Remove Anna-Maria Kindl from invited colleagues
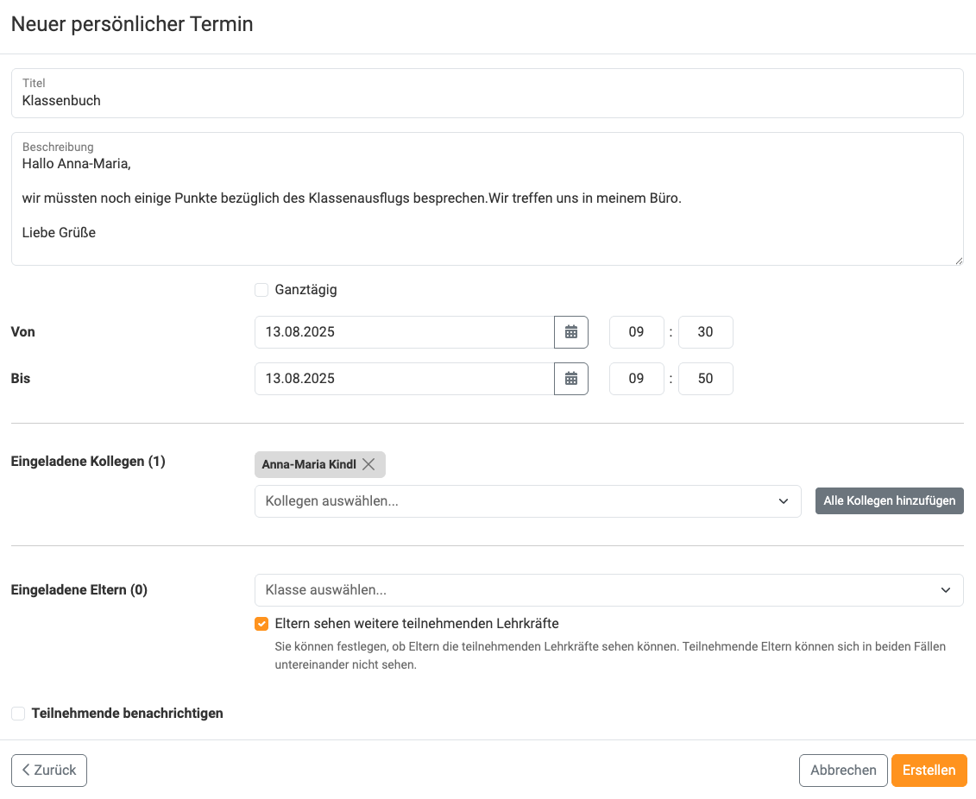The height and width of the screenshot is (799, 976). (x=368, y=464)
